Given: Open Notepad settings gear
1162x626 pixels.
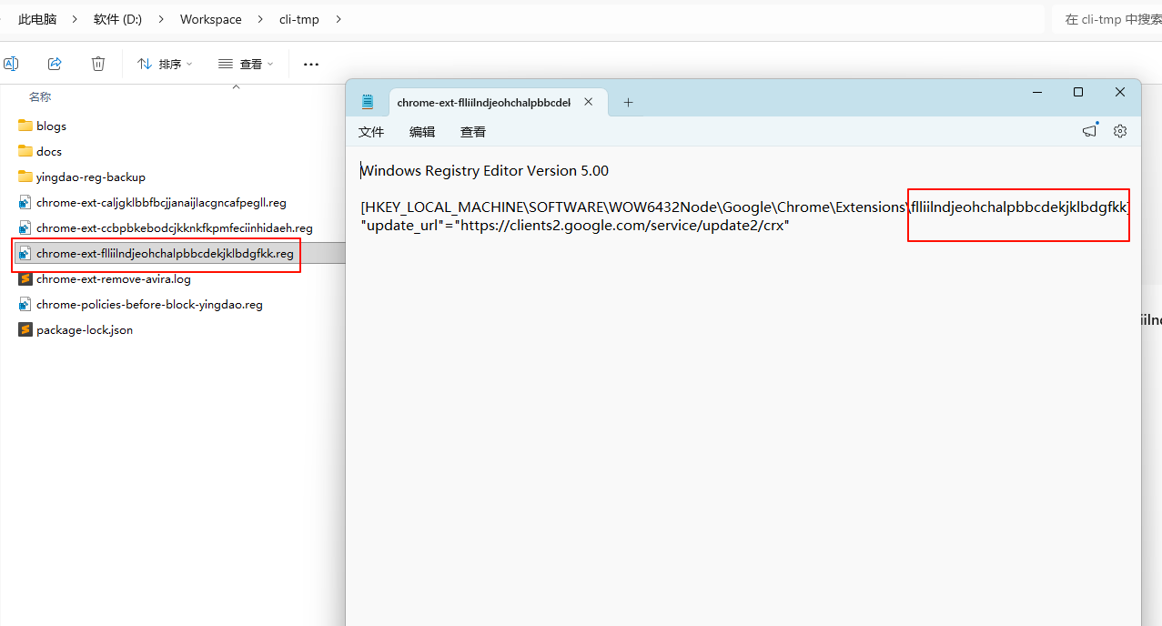Looking at the screenshot, I should pos(1120,131).
